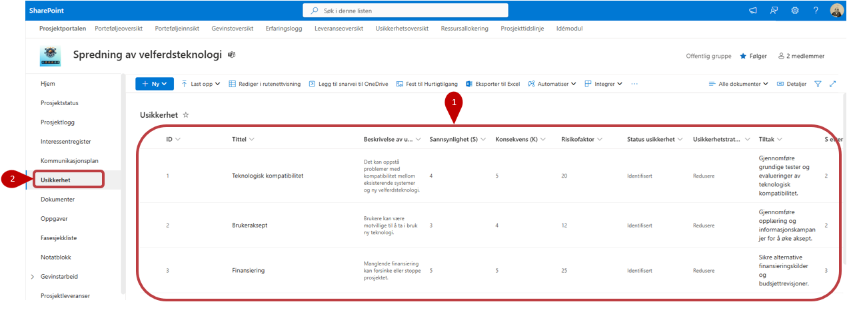This screenshot has width=849, height=320.
Task: Open the Ny dropdown button
Action: 155,84
